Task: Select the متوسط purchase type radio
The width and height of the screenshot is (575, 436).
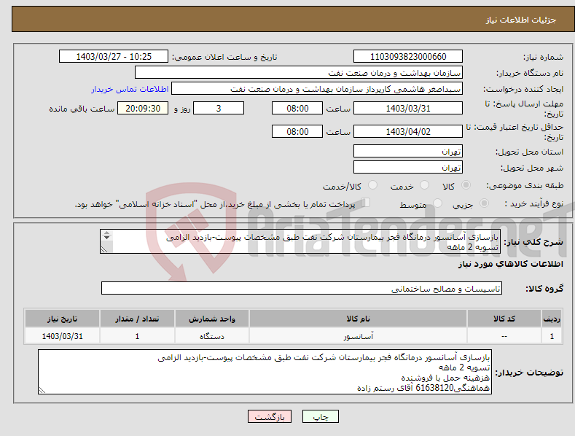Action: 437,203
